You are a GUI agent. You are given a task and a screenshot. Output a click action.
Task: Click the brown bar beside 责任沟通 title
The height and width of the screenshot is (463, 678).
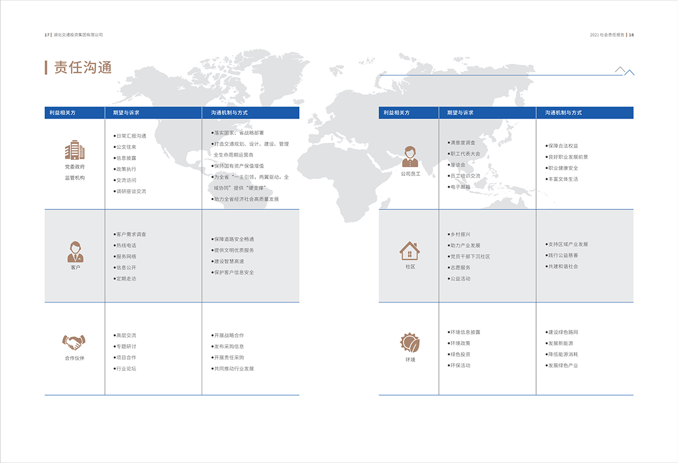coord(46,68)
